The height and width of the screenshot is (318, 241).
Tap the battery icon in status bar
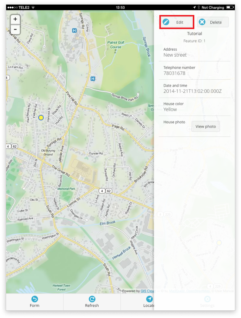(230, 7)
